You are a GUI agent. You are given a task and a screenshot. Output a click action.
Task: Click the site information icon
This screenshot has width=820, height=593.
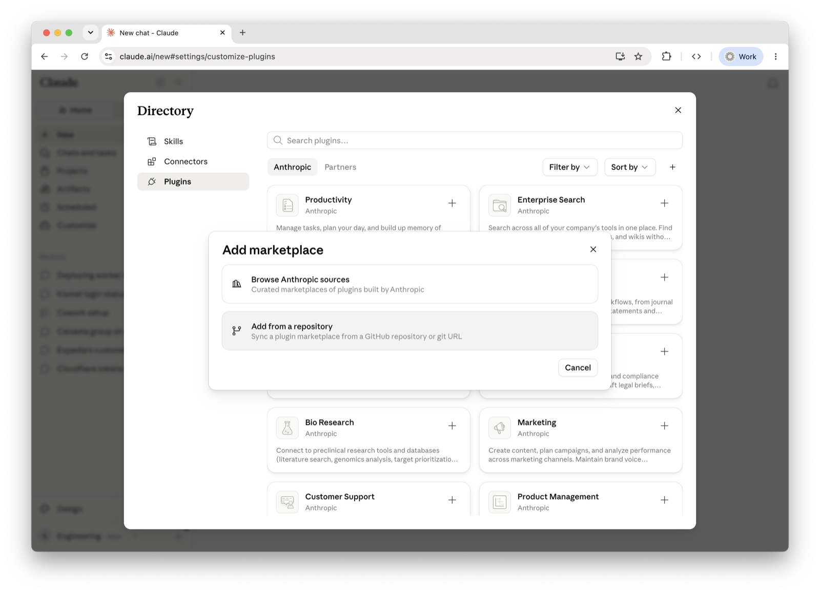109,56
